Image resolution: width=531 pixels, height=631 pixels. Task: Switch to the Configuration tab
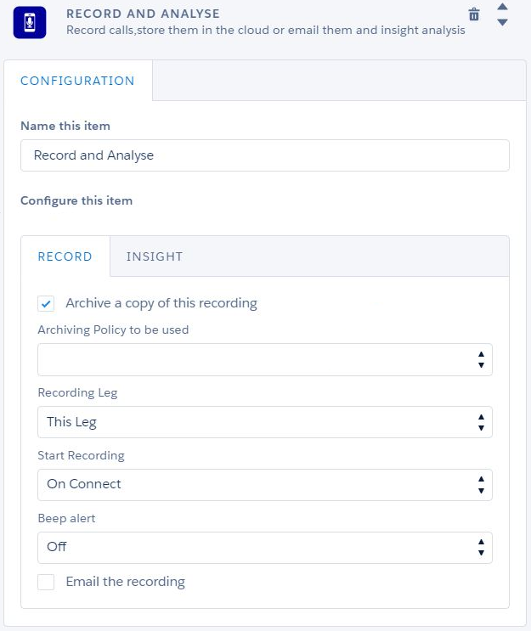(x=77, y=81)
